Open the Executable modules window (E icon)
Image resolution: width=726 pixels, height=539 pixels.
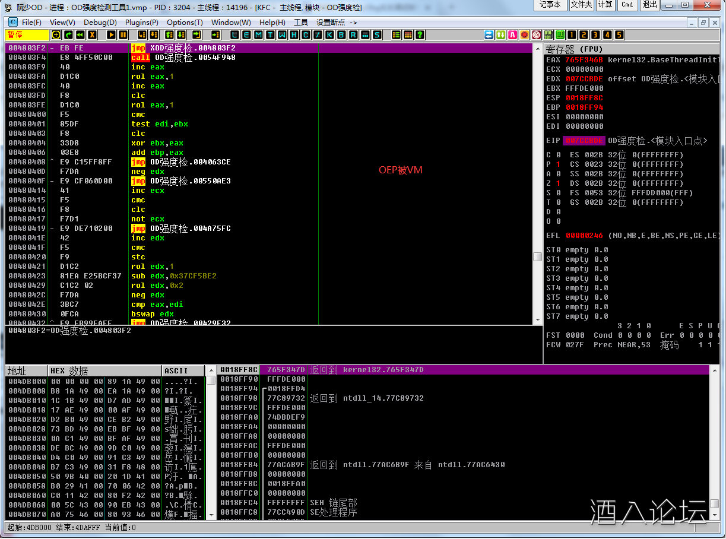(x=246, y=35)
